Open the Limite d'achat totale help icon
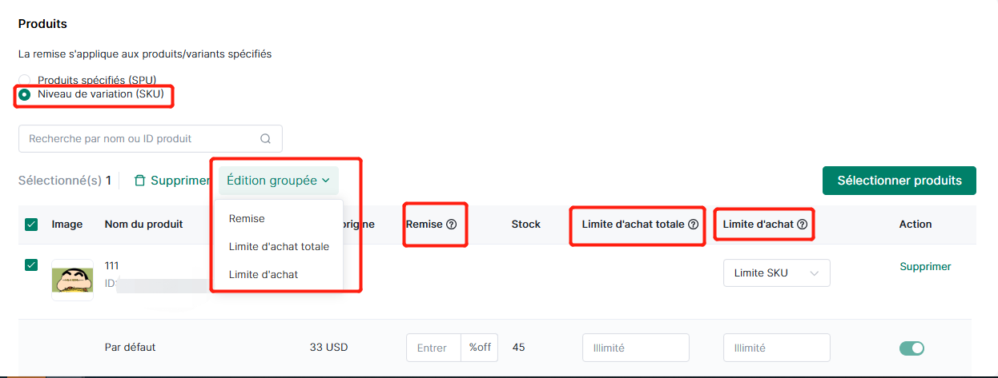This screenshot has height=378, width=998. pos(693,225)
